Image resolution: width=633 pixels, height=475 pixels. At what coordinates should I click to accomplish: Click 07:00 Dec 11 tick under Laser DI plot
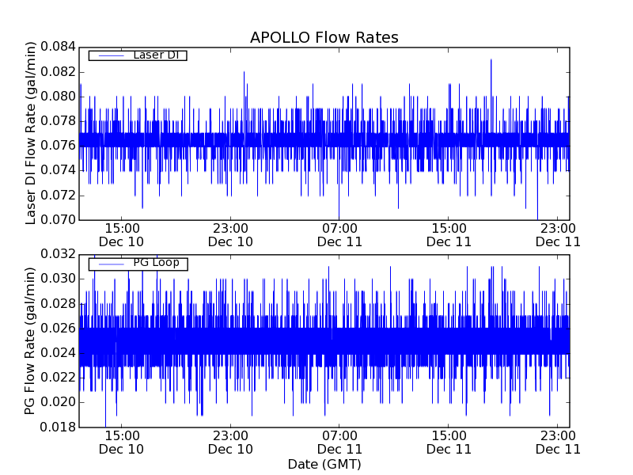[339, 235]
